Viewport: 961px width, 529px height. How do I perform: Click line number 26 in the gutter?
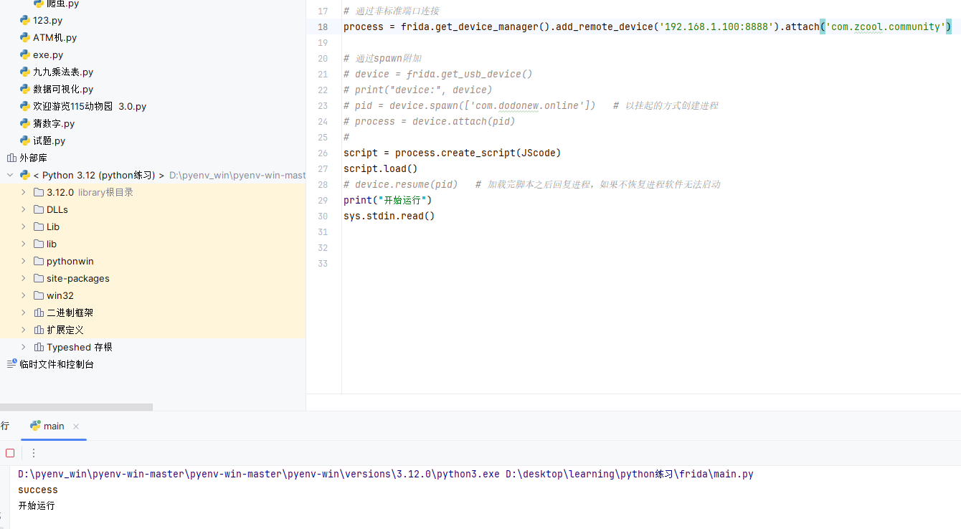point(322,153)
